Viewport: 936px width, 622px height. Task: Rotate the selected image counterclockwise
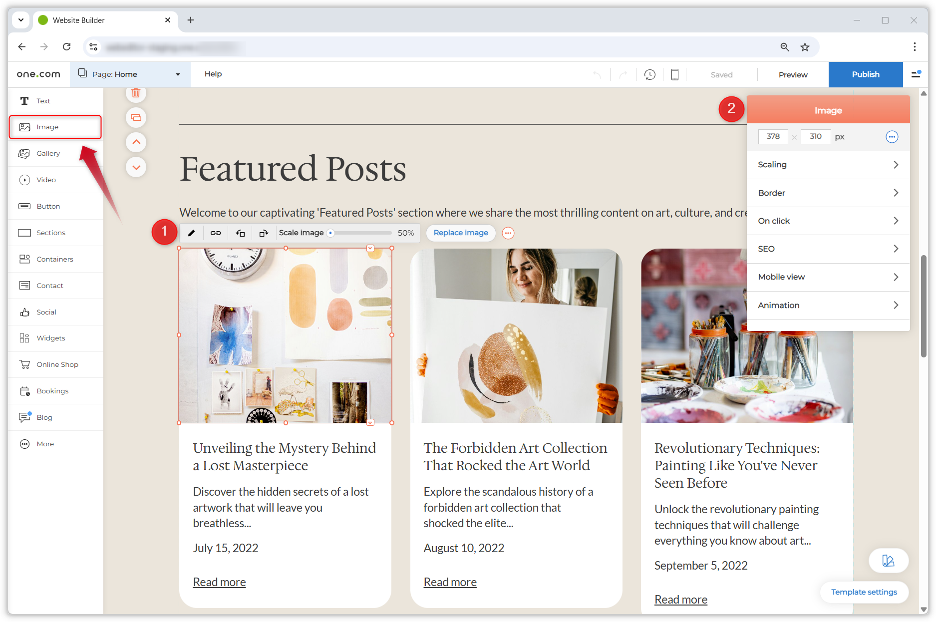(x=240, y=233)
